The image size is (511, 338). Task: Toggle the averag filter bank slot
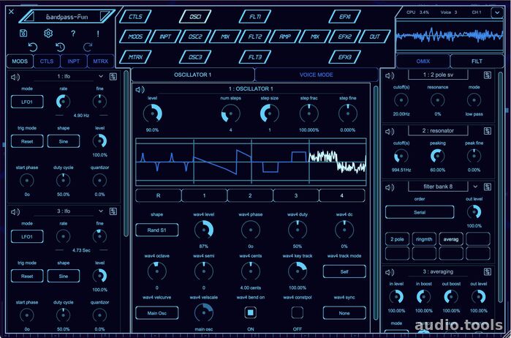(453, 239)
